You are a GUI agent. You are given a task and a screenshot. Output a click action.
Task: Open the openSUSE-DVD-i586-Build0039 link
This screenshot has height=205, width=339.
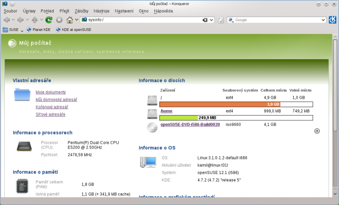(x=190, y=125)
